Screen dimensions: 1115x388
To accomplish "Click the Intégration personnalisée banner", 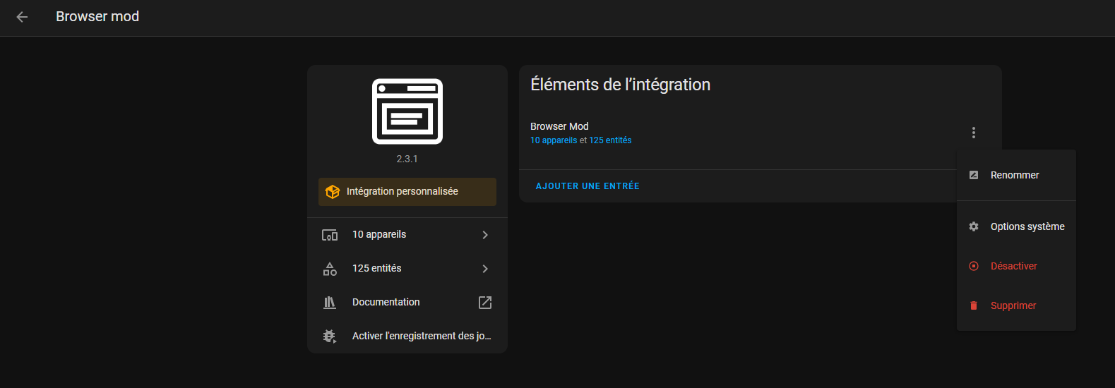I will click(407, 192).
